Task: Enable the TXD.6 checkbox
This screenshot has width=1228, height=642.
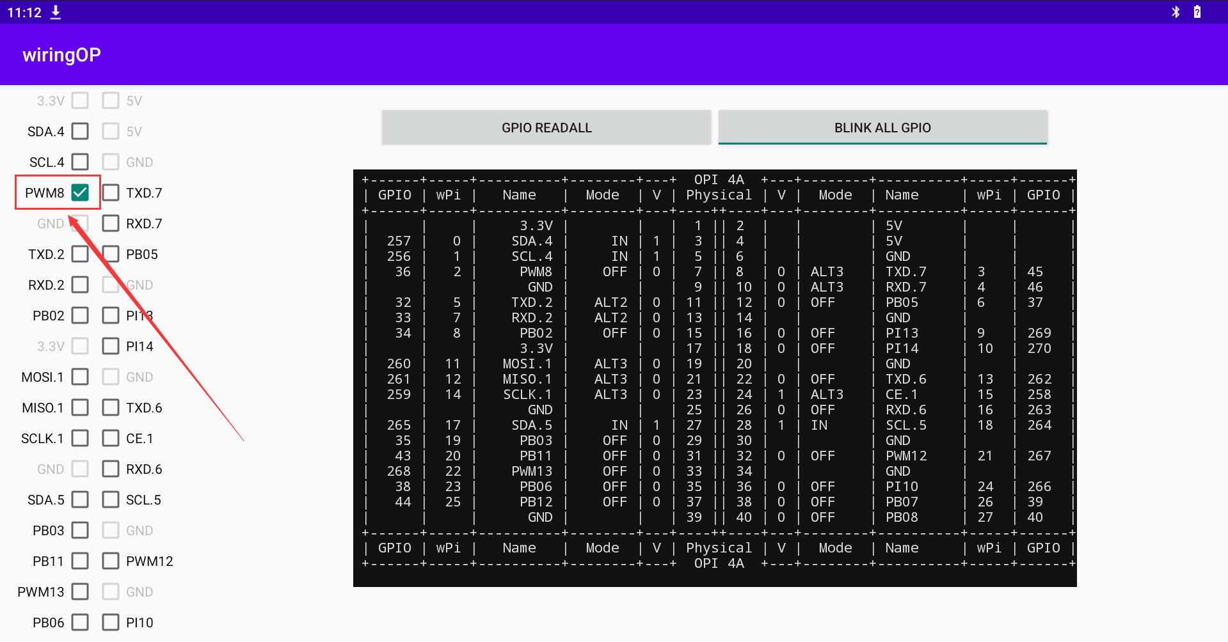Action: pos(111,407)
